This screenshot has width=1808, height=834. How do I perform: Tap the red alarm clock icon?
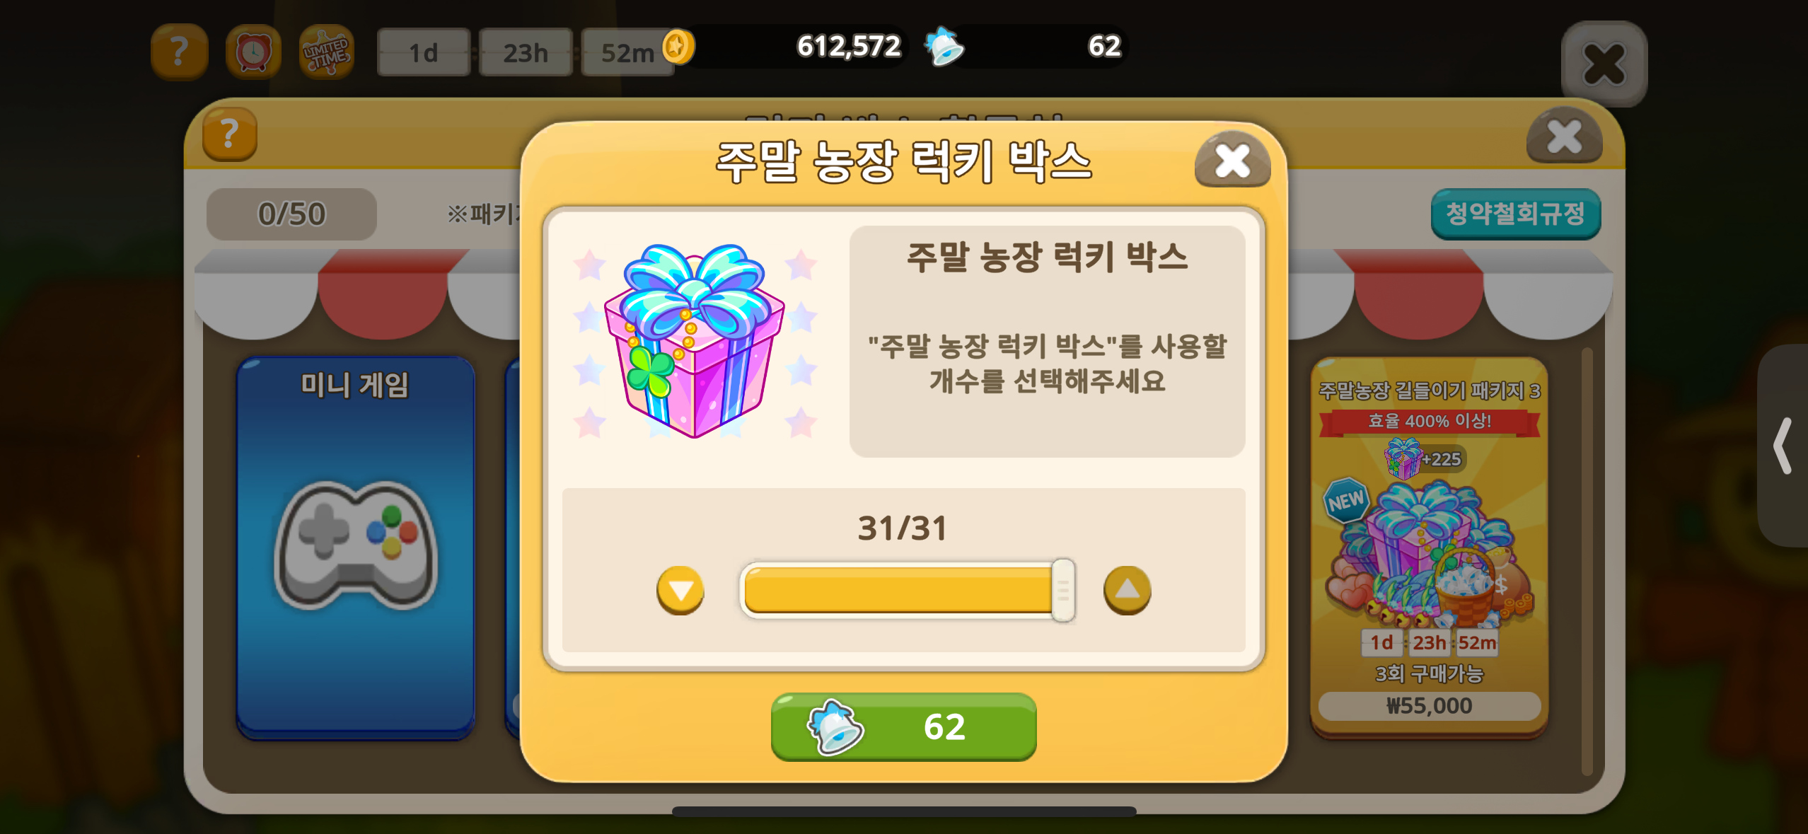coord(253,52)
